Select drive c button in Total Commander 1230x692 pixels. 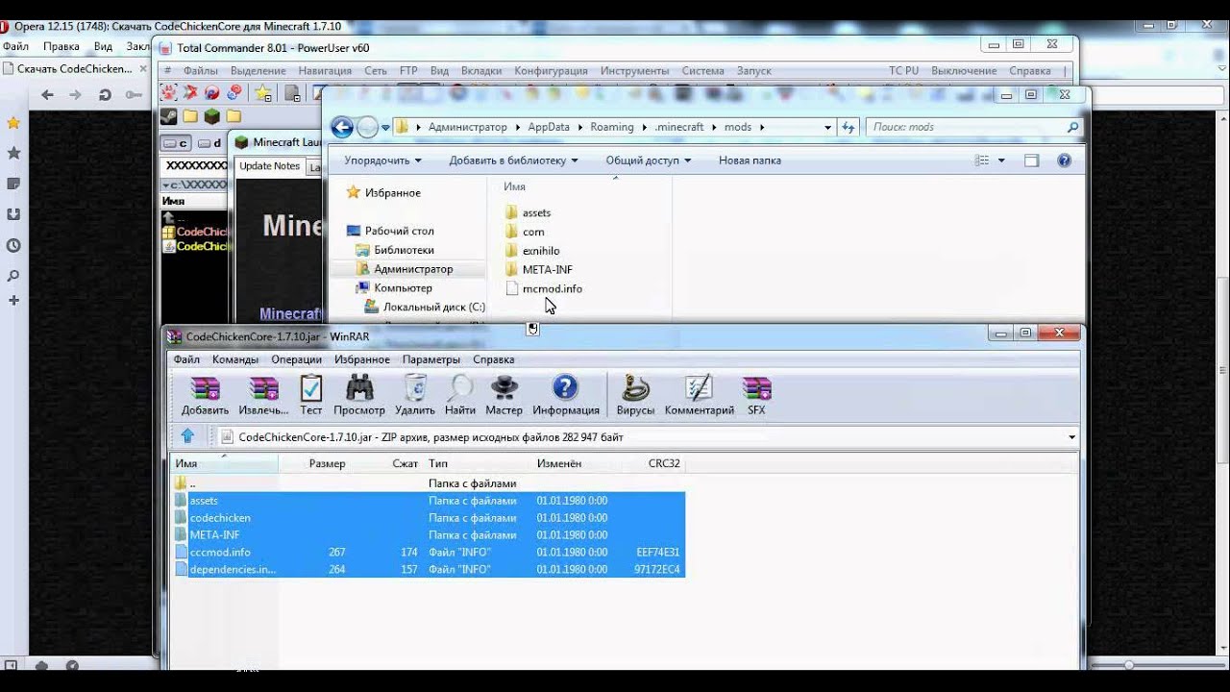pos(176,143)
